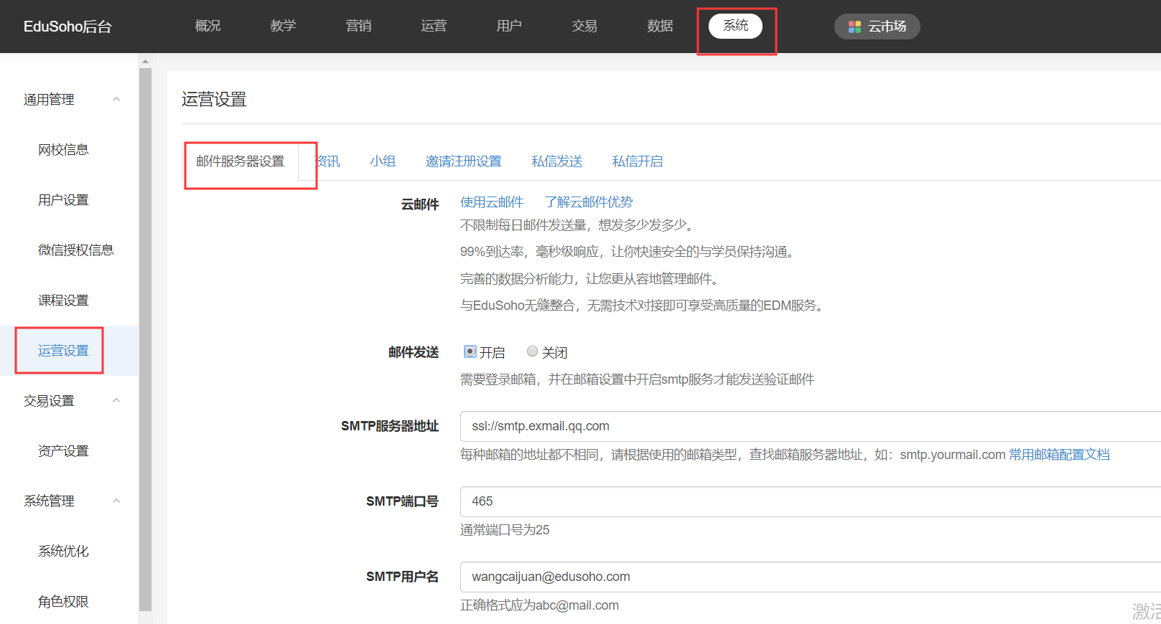
Task: Collapse the 交易设置 sidebar section
Action: [116, 400]
